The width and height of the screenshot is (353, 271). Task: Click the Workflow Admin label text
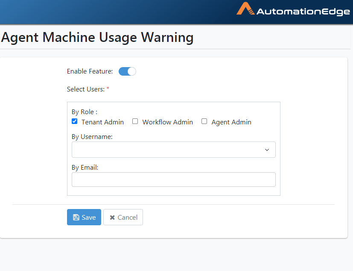click(x=167, y=122)
